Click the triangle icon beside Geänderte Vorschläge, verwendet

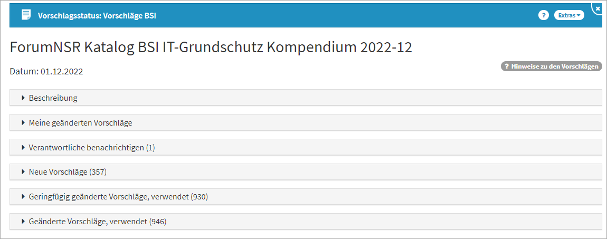pyautogui.click(x=23, y=222)
